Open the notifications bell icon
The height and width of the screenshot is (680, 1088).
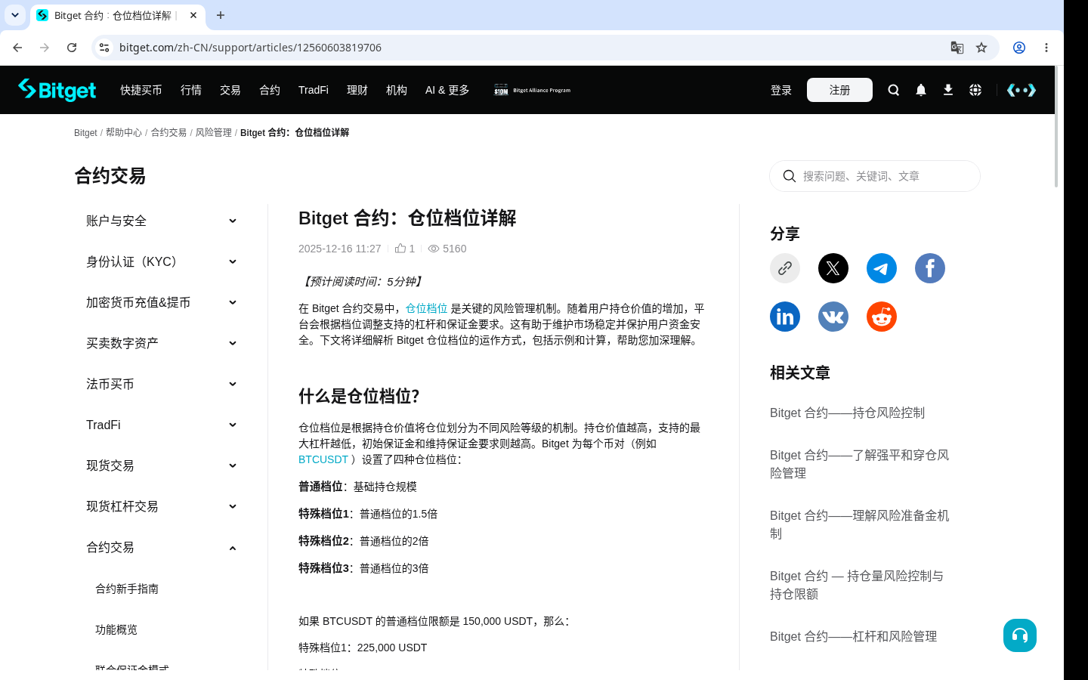pyautogui.click(x=921, y=90)
